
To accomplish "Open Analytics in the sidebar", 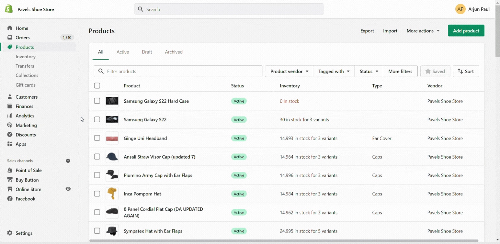I will click(25, 116).
